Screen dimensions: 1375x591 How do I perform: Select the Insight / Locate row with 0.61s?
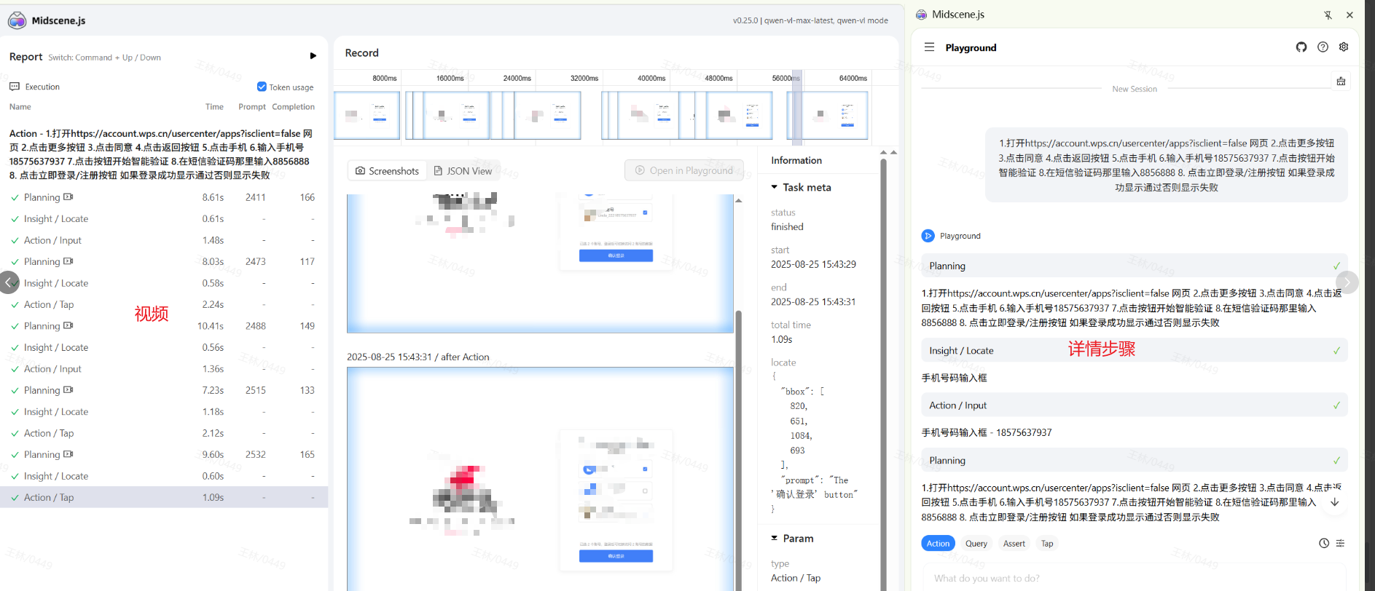coord(164,218)
